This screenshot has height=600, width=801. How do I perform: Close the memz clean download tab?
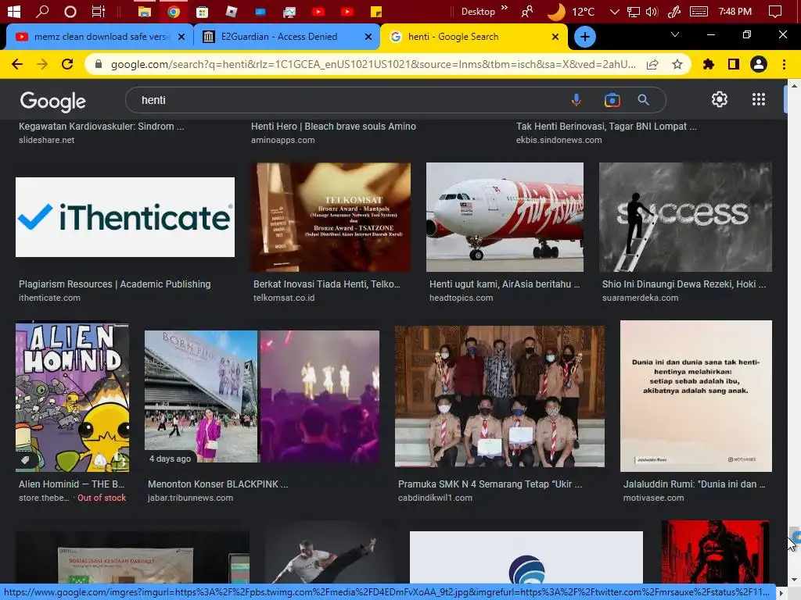181,37
